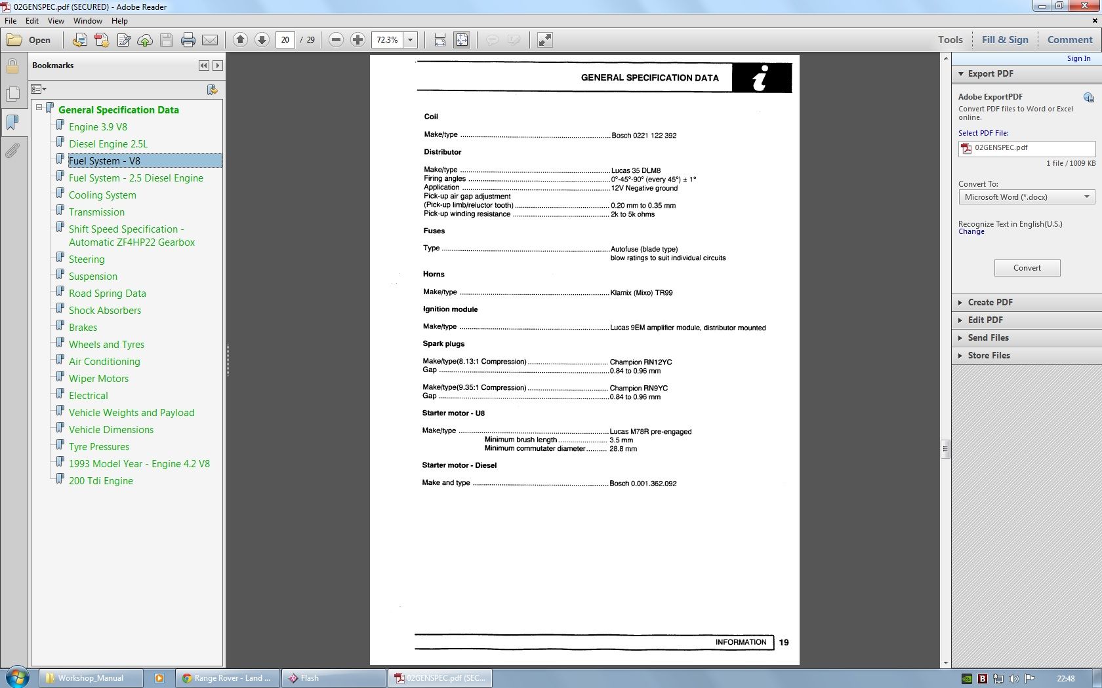The image size is (1102, 688).
Task: Click the document vertical scrollbar thumb
Action: [945, 449]
